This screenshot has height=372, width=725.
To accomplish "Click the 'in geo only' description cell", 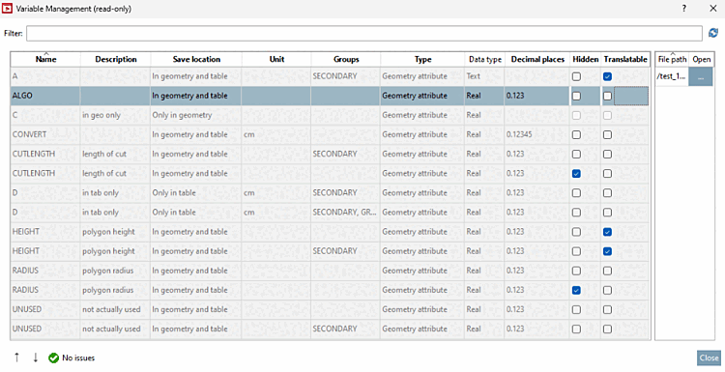I will tap(116, 115).
